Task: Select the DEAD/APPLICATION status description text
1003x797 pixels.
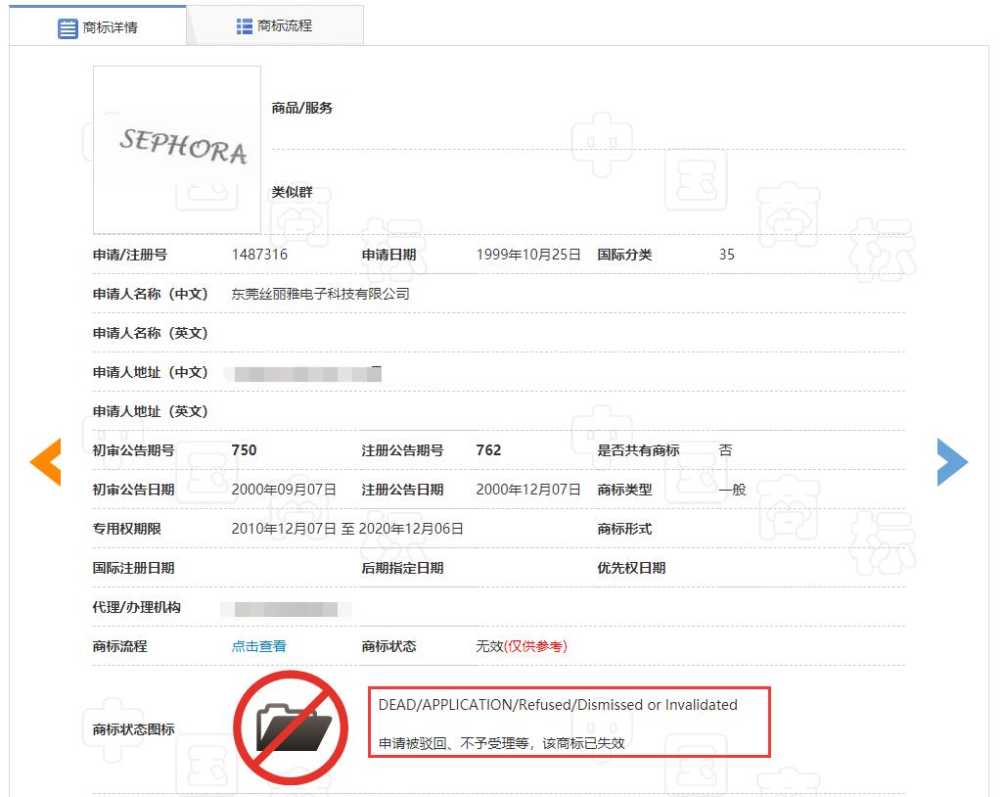Action: click(x=558, y=705)
